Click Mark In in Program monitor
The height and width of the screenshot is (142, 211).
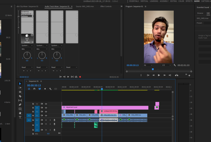click(x=141, y=75)
